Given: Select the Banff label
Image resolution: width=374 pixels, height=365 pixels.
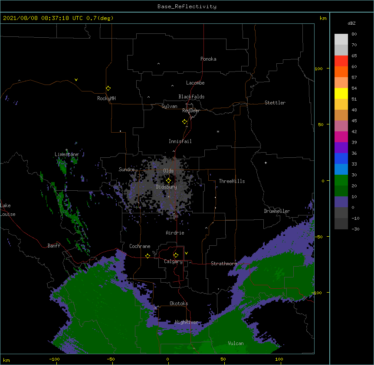Looking at the screenshot, I should 54,246.
